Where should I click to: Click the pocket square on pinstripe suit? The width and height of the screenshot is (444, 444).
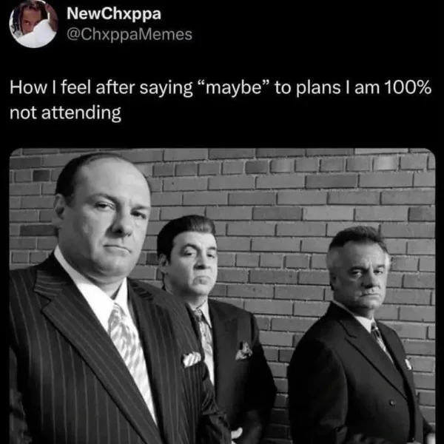coord(191,359)
